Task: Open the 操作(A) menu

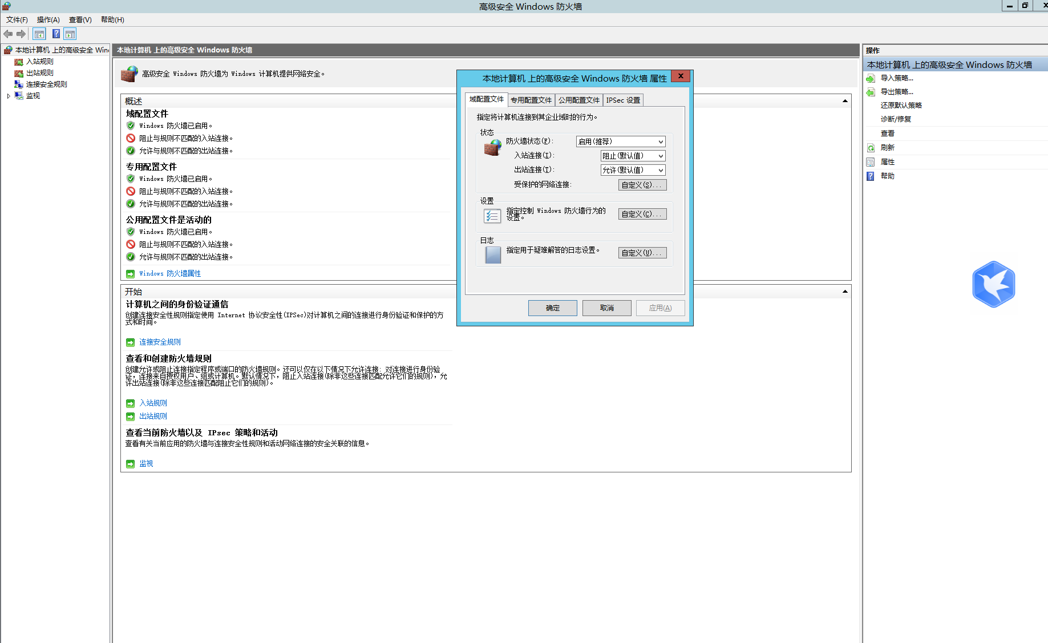Action: coord(48,20)
